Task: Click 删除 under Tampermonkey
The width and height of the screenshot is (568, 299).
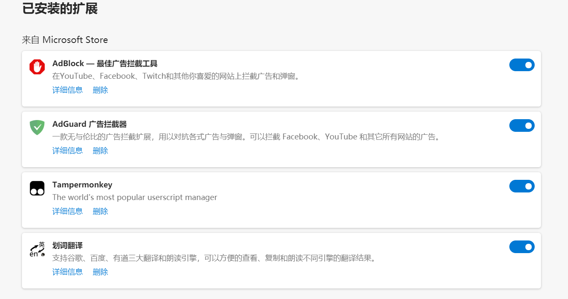Action: tap(100, 211)
